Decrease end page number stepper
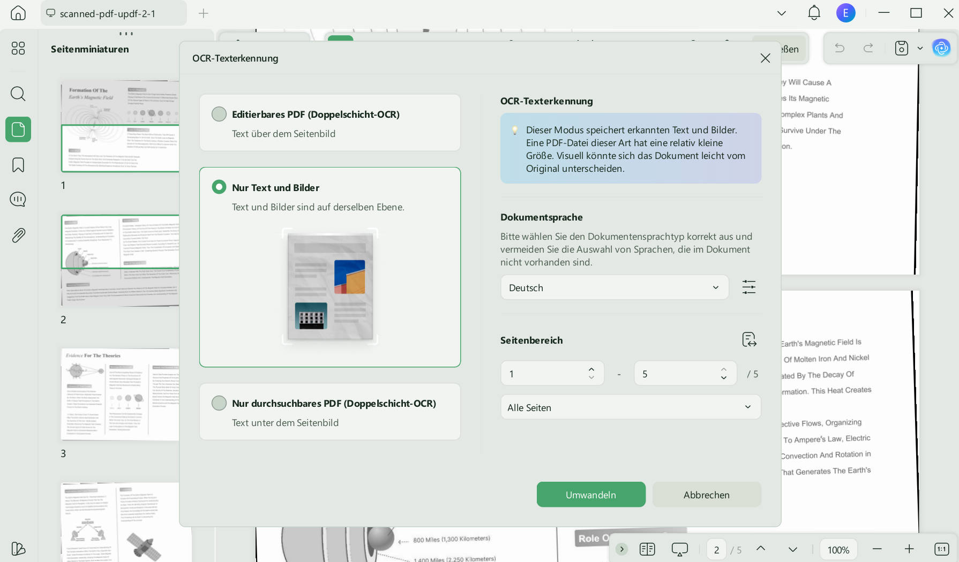The image size is (959, 562). click(724, 378)
